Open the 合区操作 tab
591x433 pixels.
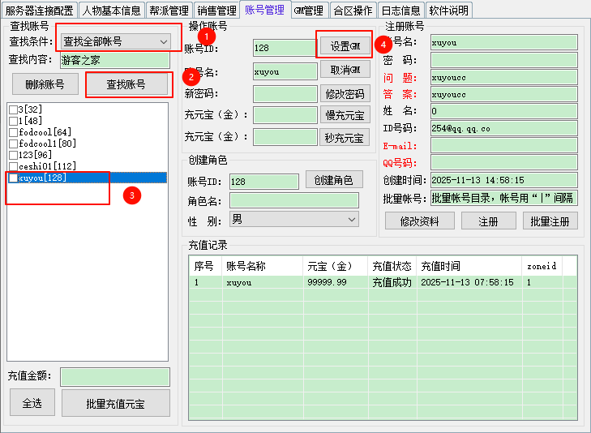(x=353, y=11)
